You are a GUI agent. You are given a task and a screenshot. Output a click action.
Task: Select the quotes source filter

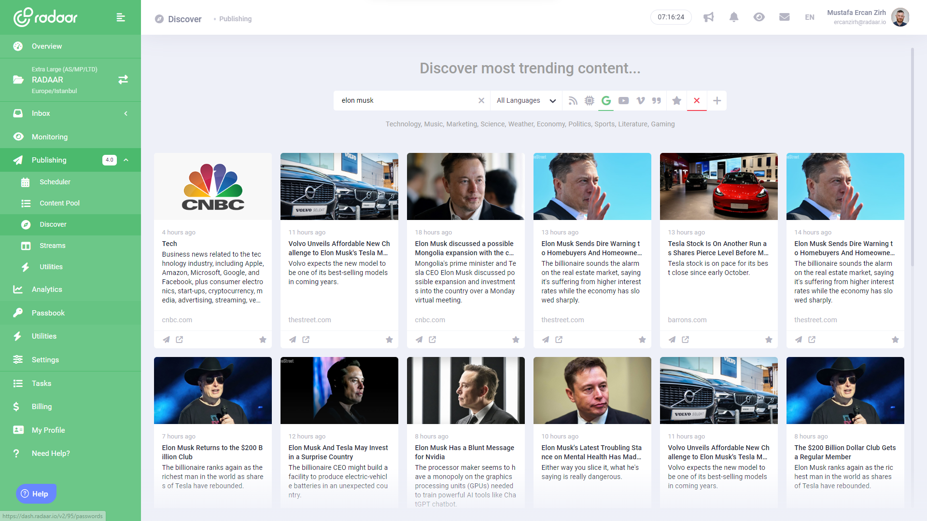pyautogui.click(x=657, y=101)
